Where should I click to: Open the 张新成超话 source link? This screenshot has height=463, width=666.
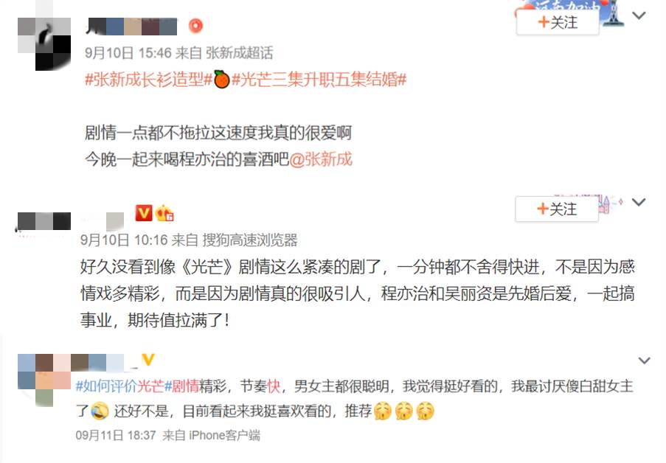(239, 52)
